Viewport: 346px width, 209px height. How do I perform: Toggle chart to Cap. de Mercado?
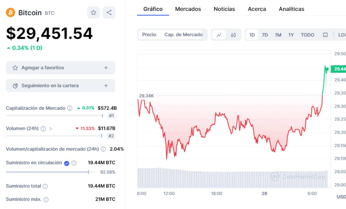183,35
